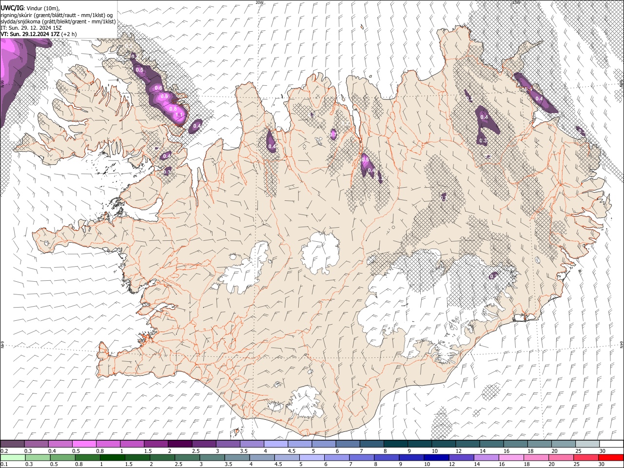
Task: Click the white swatch labeled 30 in snow scale
Action: [x=611, y=444]
